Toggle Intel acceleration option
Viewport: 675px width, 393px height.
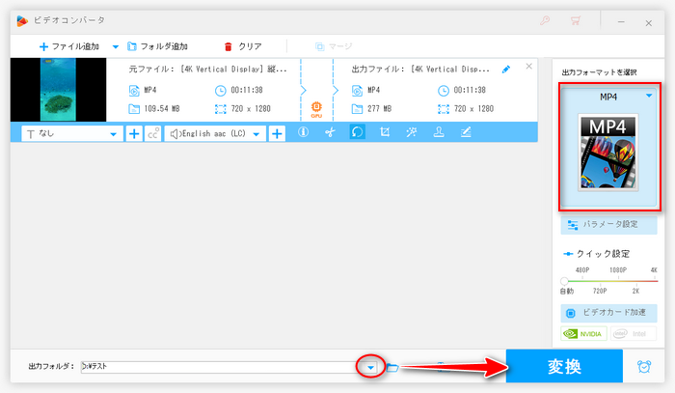[x=634, y=333]
